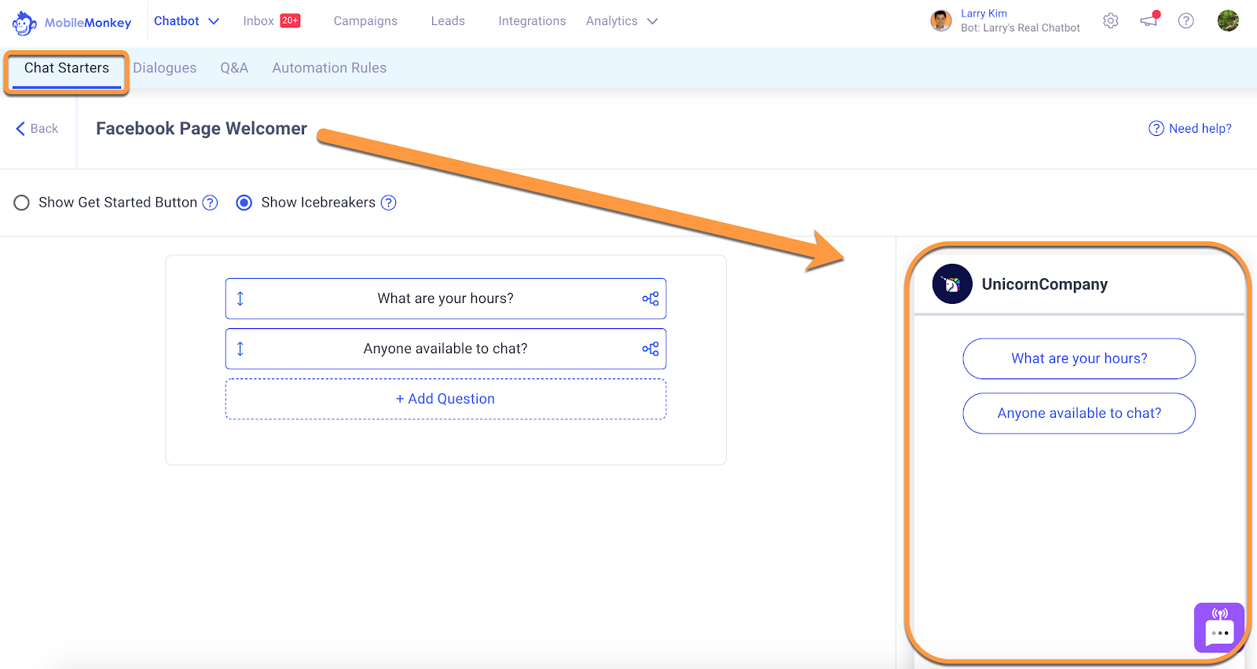The image size is (1257, 669).
Task: Edit 'What are your hours?' question field
Action: point(445,298)
